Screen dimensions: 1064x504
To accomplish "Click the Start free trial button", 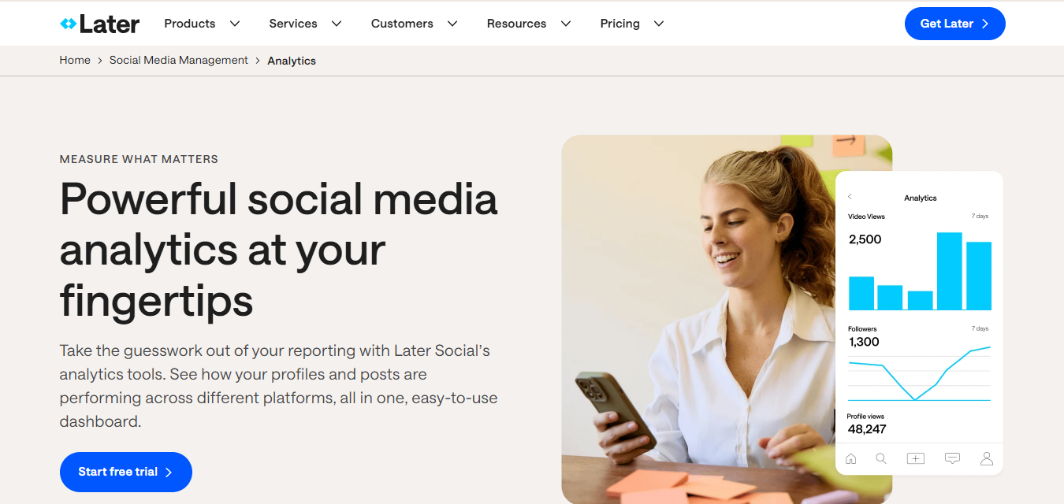I will click(126, 472).
